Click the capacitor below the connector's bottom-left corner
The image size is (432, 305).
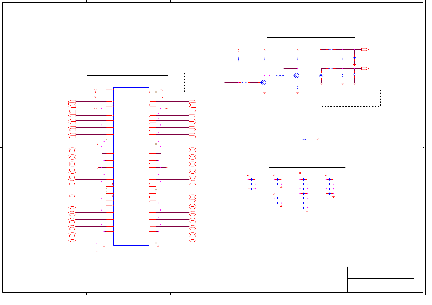point(97,247)
